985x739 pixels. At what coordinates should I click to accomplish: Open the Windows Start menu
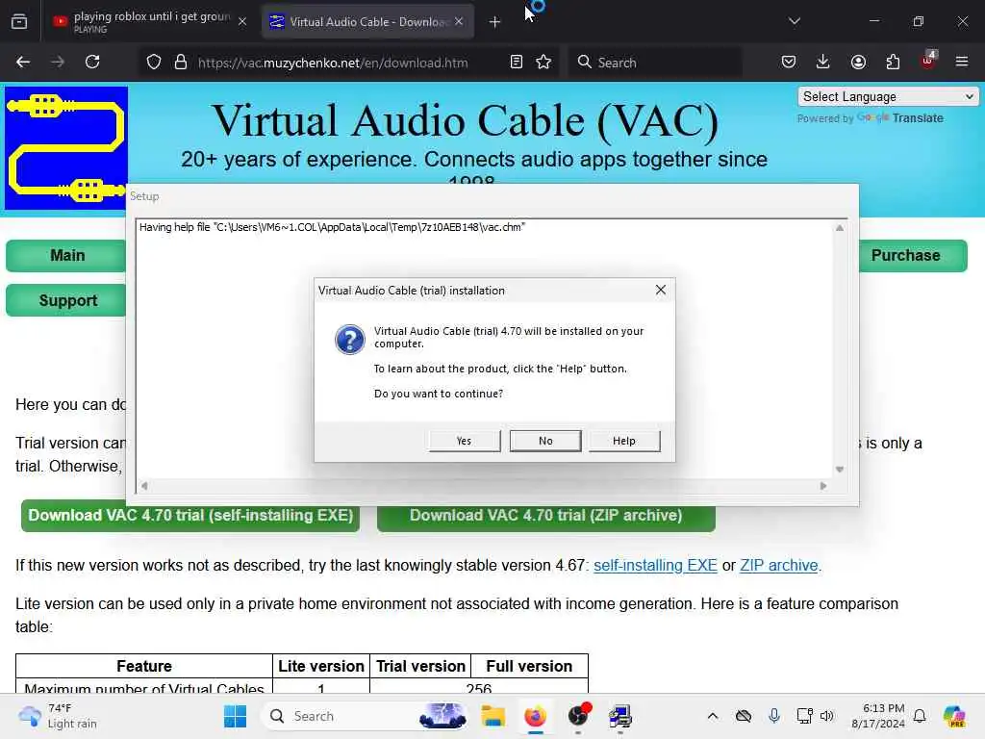[x=235, y=716]
